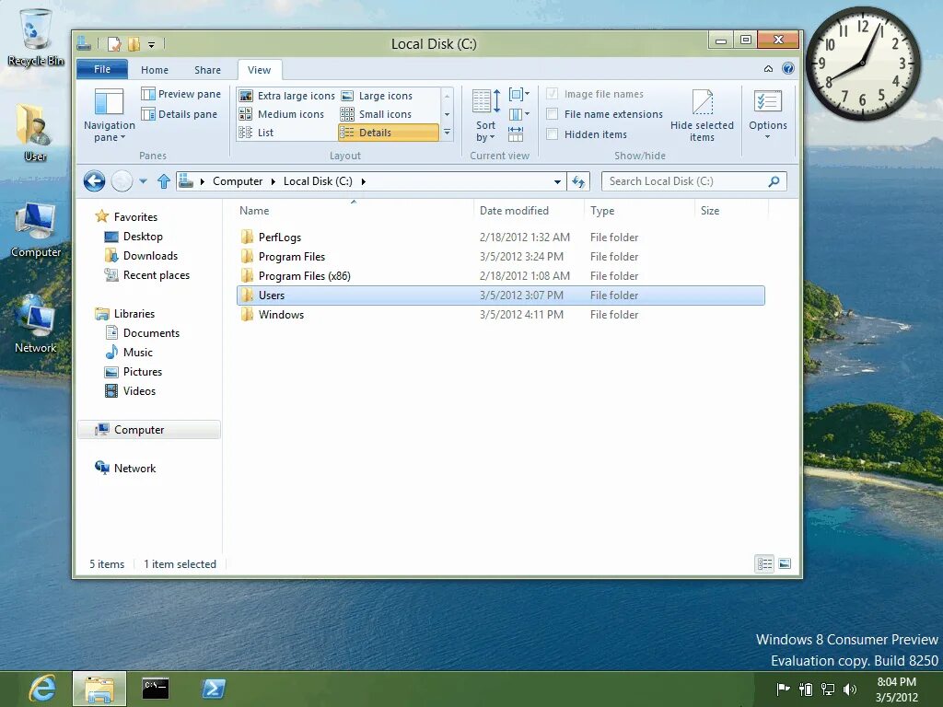
Task: Open the Sort by tool
Action: coord(484,115)
